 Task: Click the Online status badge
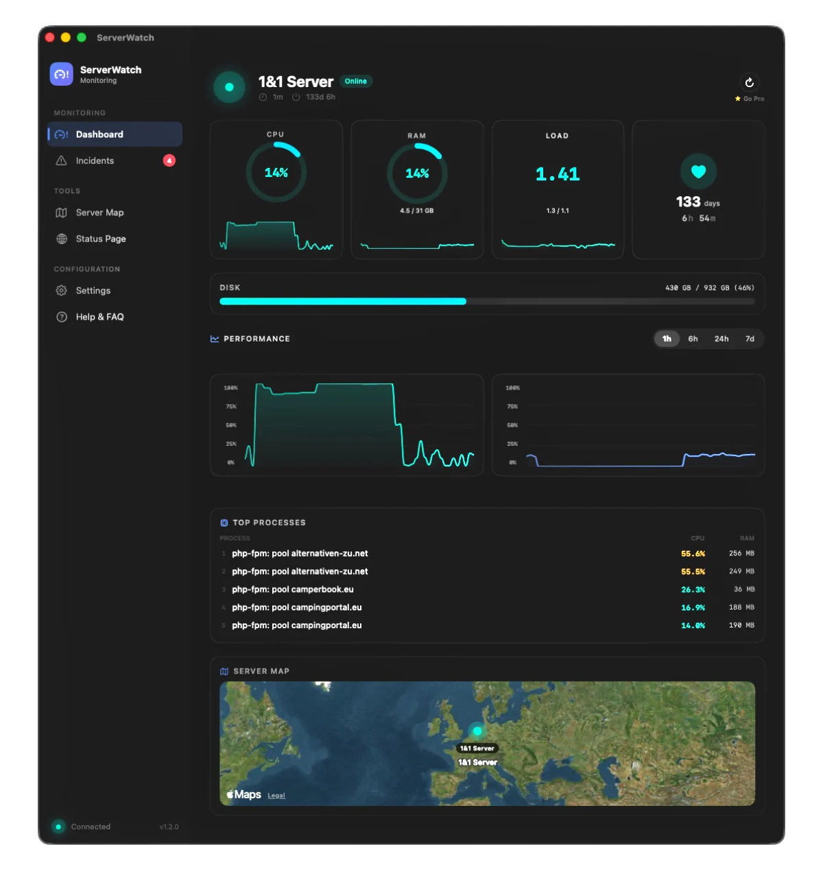tap(356, 81)
